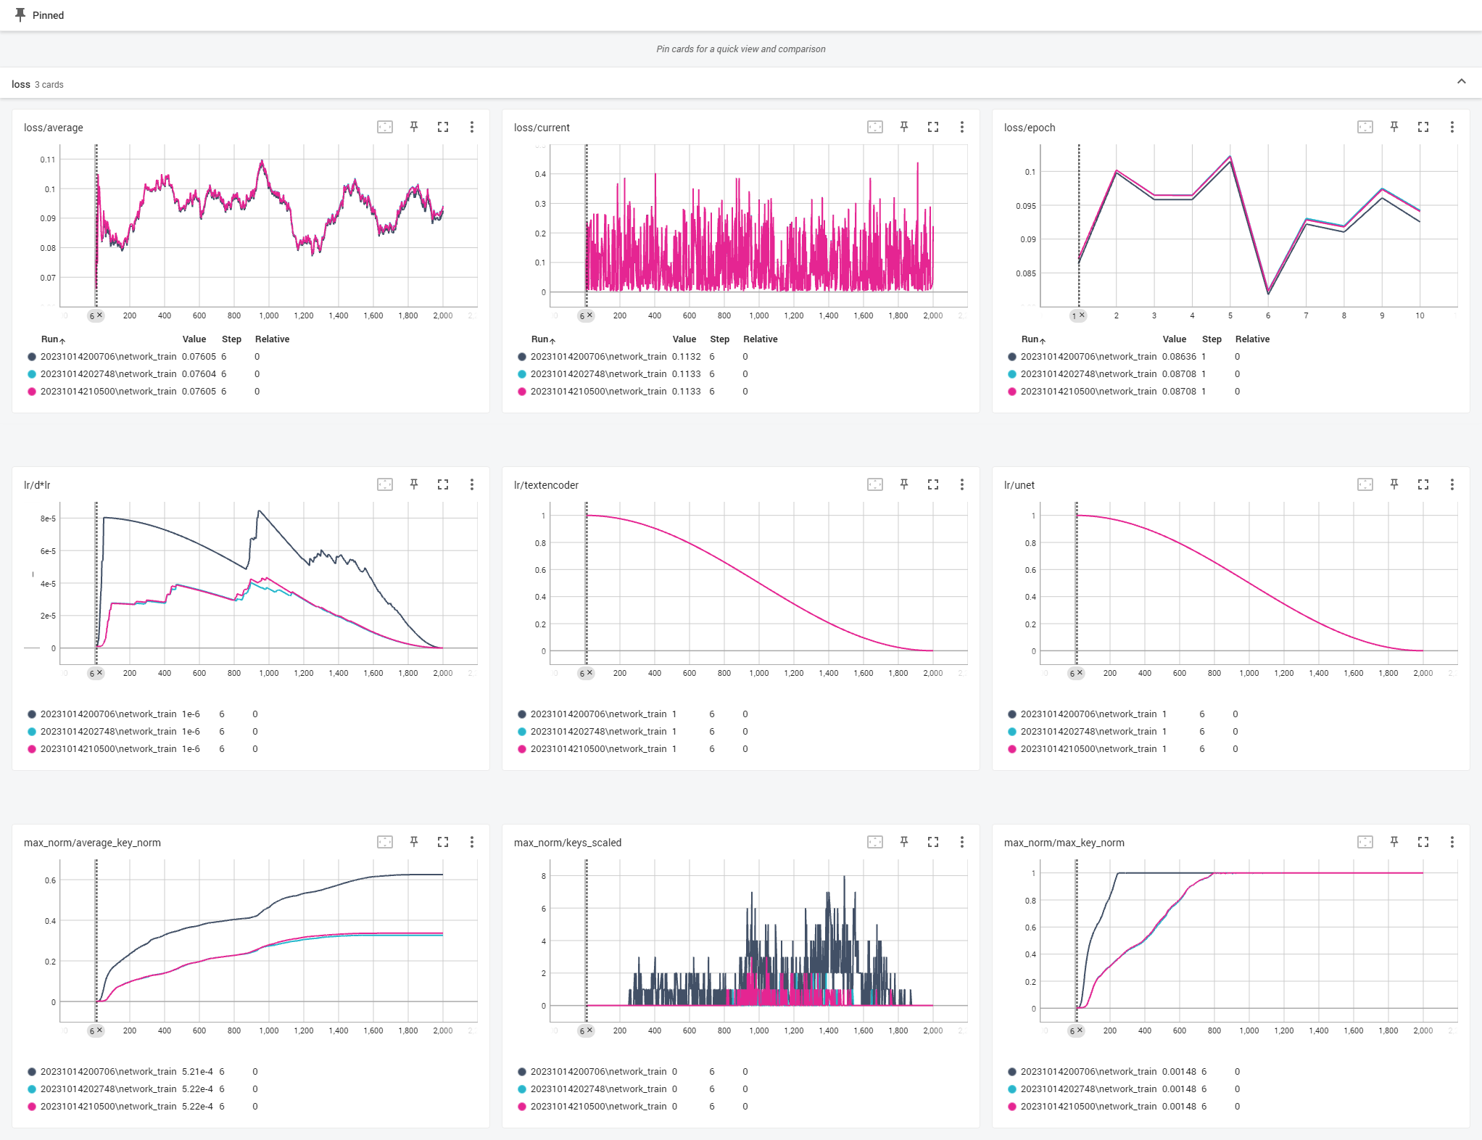Viewport: 1482px width, 1140px height.
Task: Click the Relative column header in loss/epoch
Action: coord(1252,339)
